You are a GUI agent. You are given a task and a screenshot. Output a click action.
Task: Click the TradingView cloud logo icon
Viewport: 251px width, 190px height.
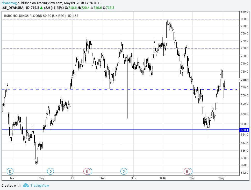click(26, 185)
